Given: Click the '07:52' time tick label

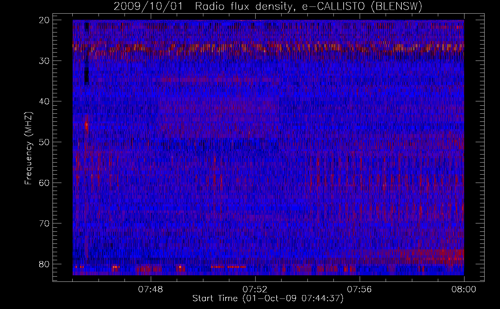Looking at the screenshot, I should (x=255, y=290).
